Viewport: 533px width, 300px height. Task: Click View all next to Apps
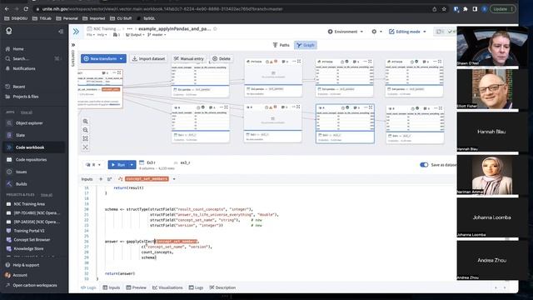click(x=27, y=112)
